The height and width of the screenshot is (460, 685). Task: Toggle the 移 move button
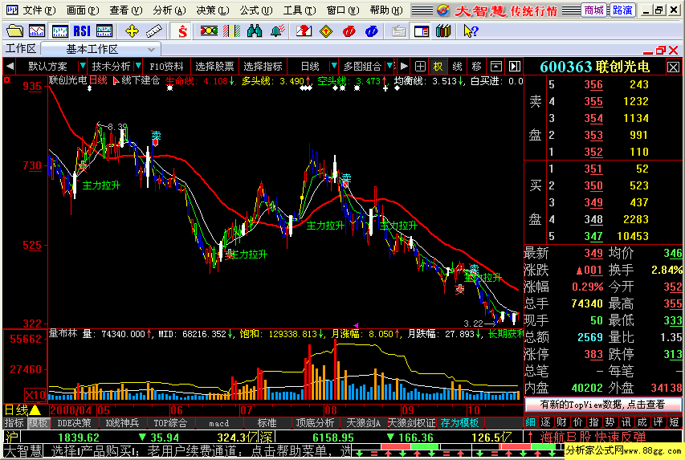coord(476,67)
